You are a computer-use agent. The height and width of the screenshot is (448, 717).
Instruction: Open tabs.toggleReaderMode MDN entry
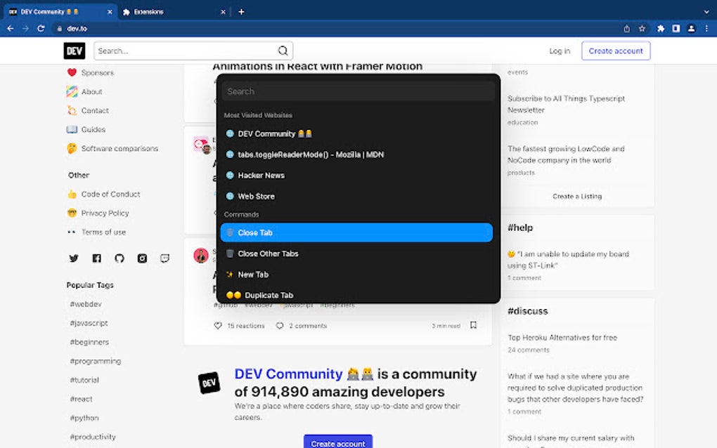[356, 154]
